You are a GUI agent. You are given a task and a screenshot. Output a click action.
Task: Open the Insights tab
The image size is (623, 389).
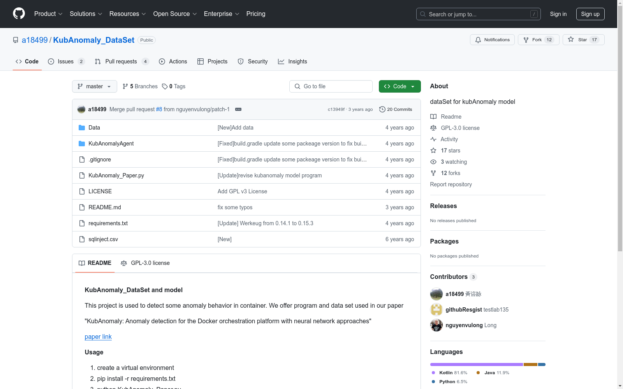click(292, 61)
